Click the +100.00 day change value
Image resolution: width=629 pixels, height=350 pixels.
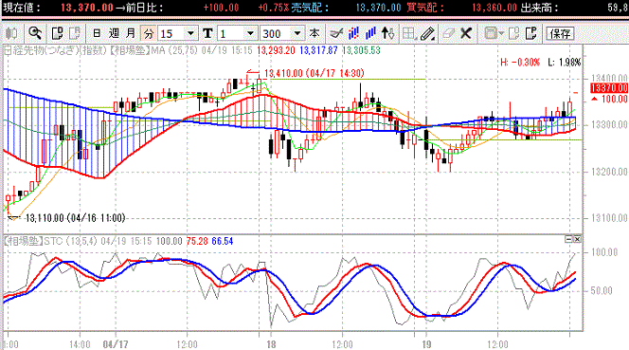tap(221, 8)
